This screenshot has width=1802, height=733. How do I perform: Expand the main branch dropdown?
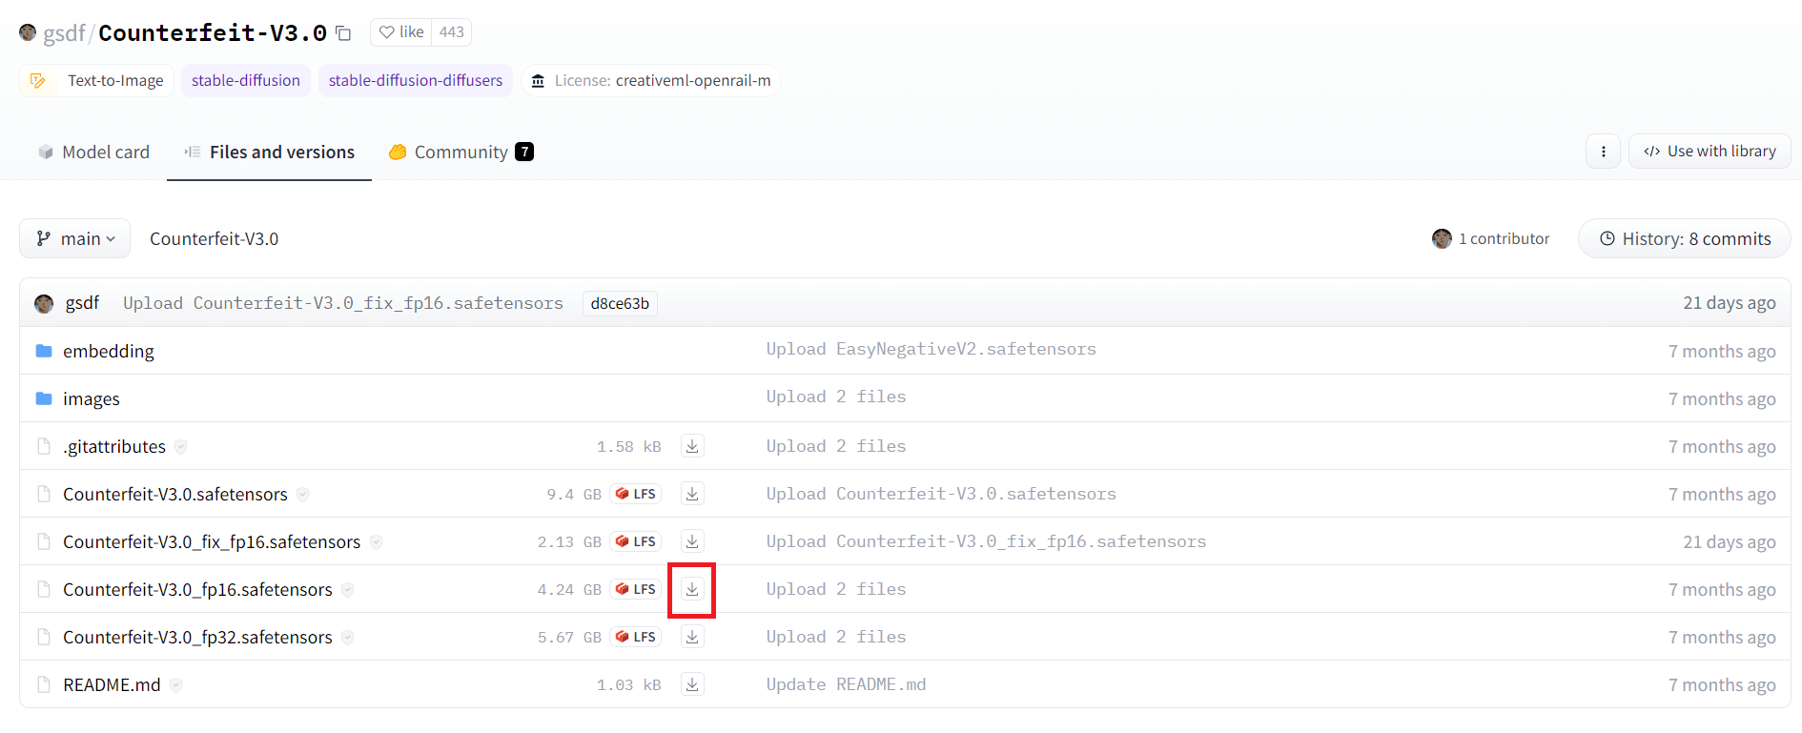pyautogui.click(x=75, y=238)
